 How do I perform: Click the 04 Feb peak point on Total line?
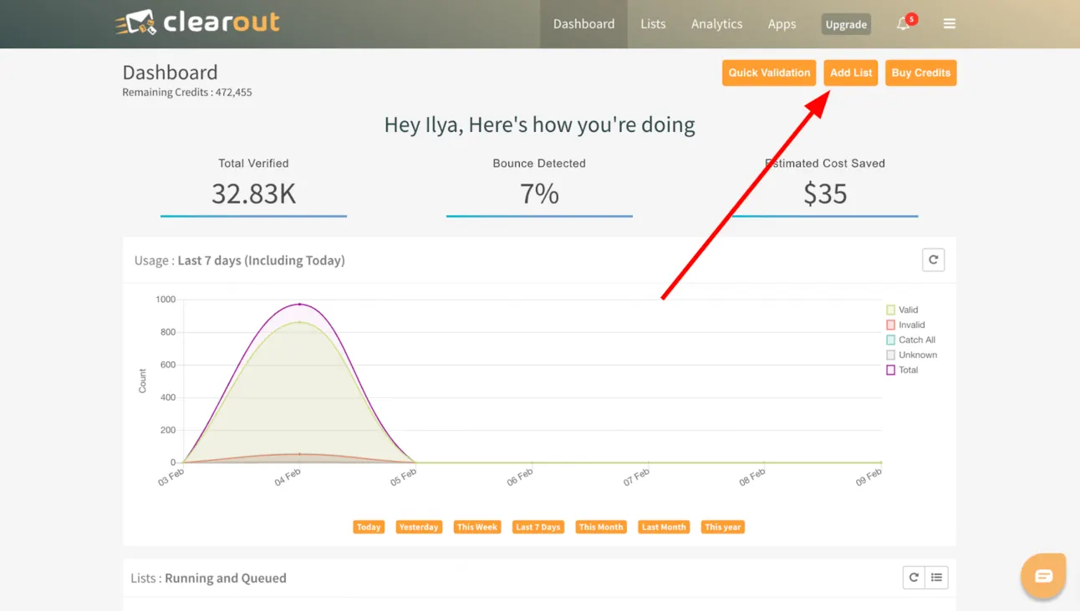[299, 304]
